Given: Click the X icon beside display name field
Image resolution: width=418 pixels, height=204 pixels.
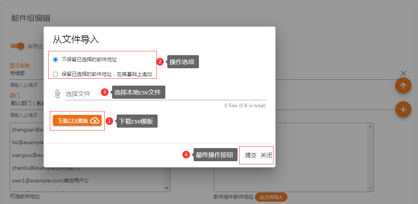Looking at the screenshot, I should pyautogui.click(x=403, y=73).
